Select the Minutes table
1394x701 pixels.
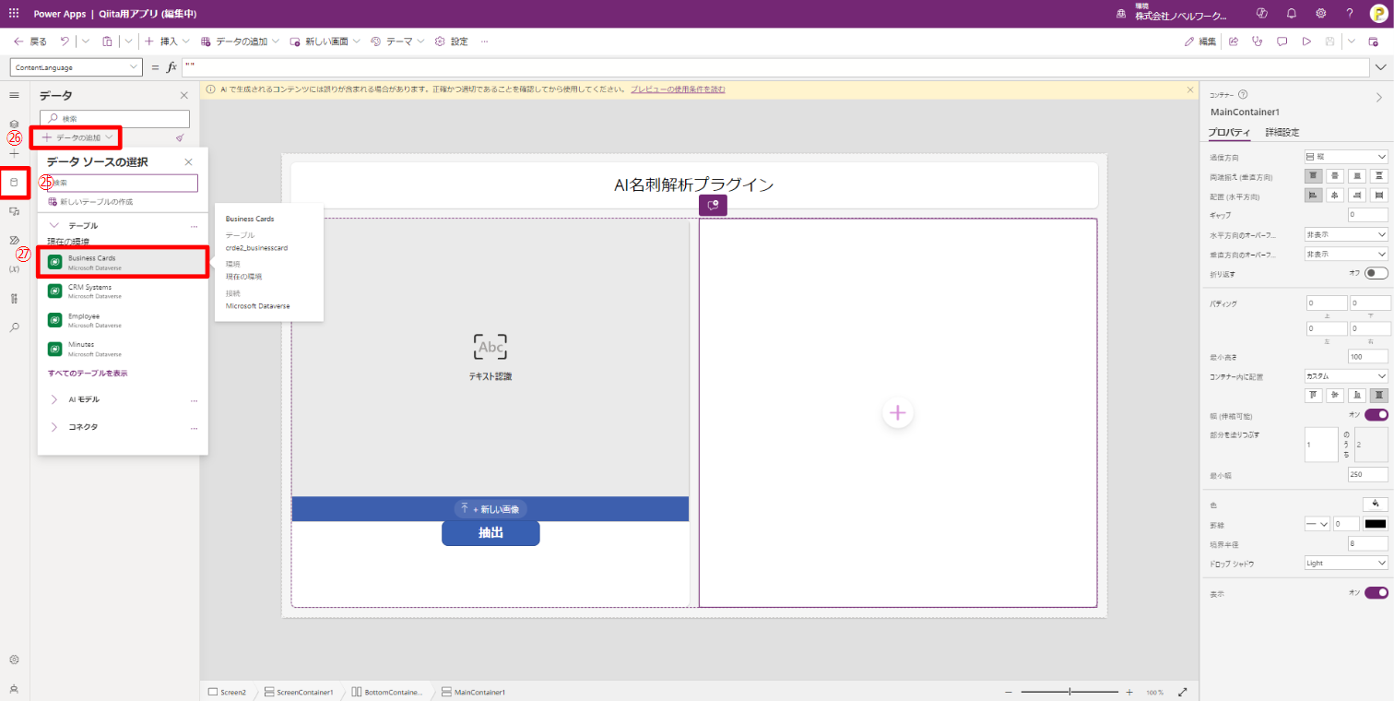tap(122, 349)
